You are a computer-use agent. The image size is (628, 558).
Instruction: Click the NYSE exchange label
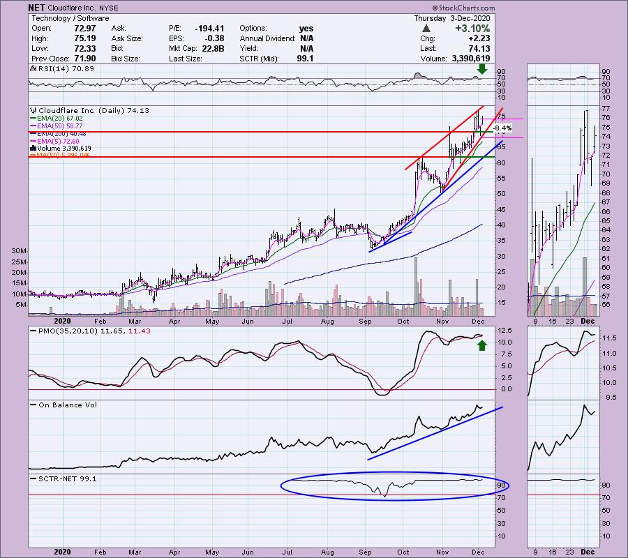click(109, 8)
